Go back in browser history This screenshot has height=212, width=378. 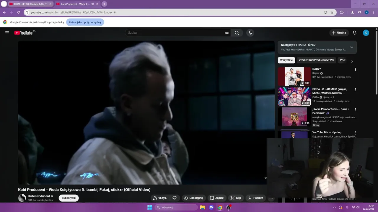4,12
